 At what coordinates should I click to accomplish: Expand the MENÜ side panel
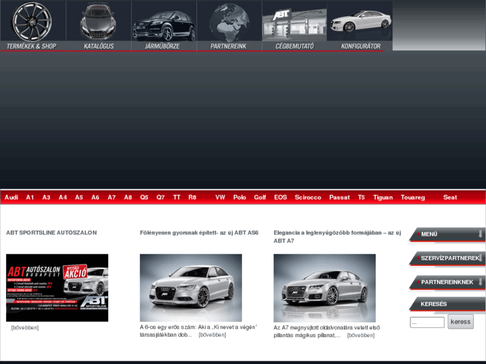(447, 234)
